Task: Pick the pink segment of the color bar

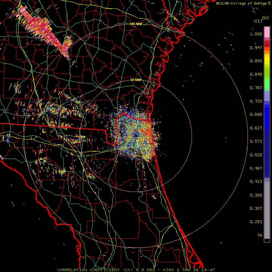Action: pos(267,32)
